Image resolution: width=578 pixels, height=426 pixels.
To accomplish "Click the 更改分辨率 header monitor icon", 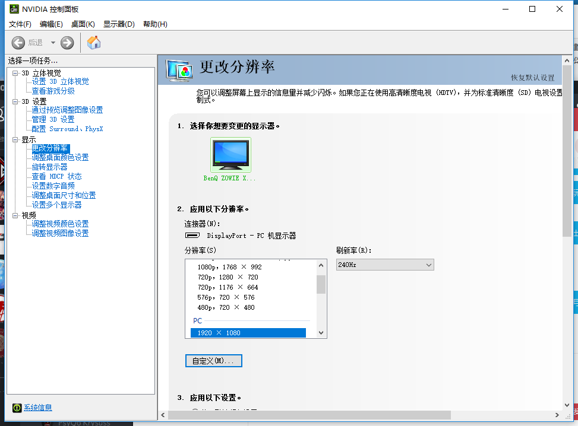I will (179, 70).
